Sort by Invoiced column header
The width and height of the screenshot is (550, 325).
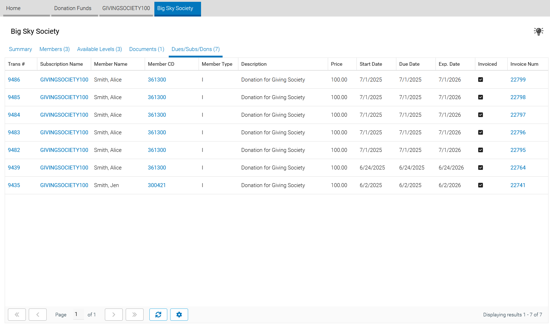point(491,64)
